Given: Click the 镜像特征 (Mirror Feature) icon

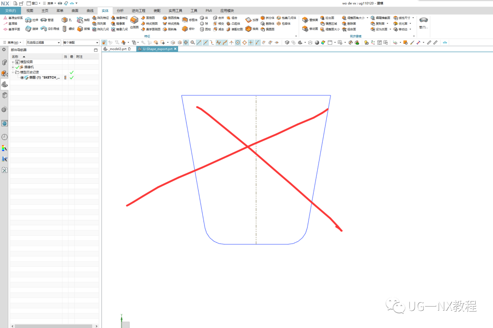Looking at the screenshot, I should (113, 18).
